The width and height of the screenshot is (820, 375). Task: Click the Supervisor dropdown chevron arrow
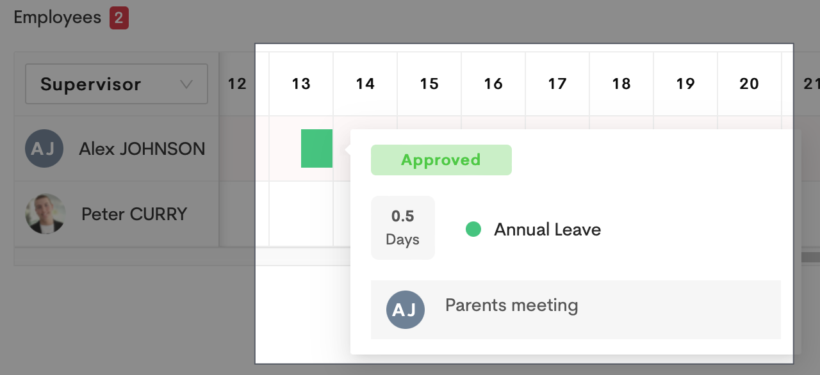coord(186,84)
